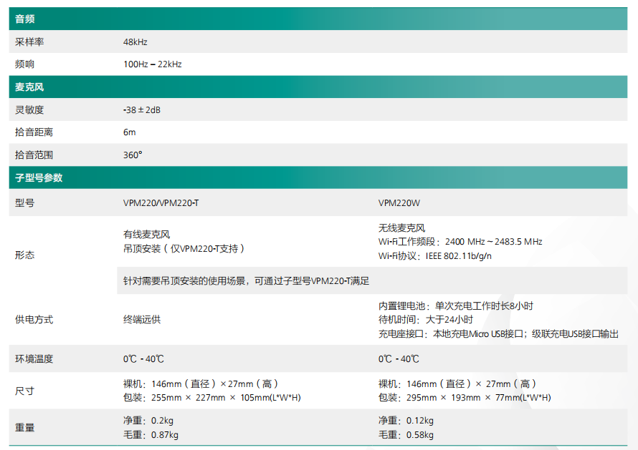
Task: Select the 频响 row label
Action: point(24,64)
